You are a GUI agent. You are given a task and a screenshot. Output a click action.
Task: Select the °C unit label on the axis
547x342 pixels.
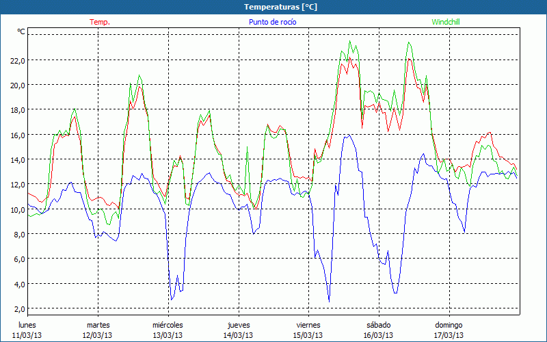coord(21,31)
